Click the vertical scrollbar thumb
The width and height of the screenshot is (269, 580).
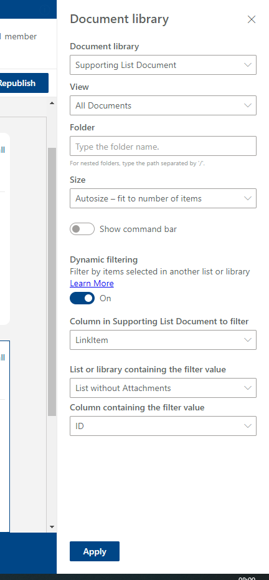[x=52, y=282]
